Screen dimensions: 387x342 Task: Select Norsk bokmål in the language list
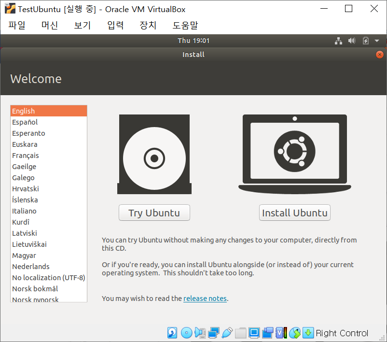point(49,289)
